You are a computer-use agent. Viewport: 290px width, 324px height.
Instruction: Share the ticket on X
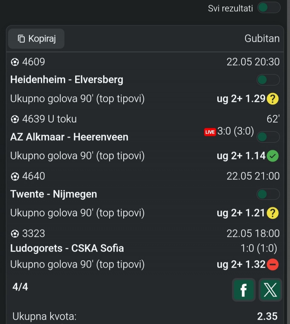click(270, 290)
